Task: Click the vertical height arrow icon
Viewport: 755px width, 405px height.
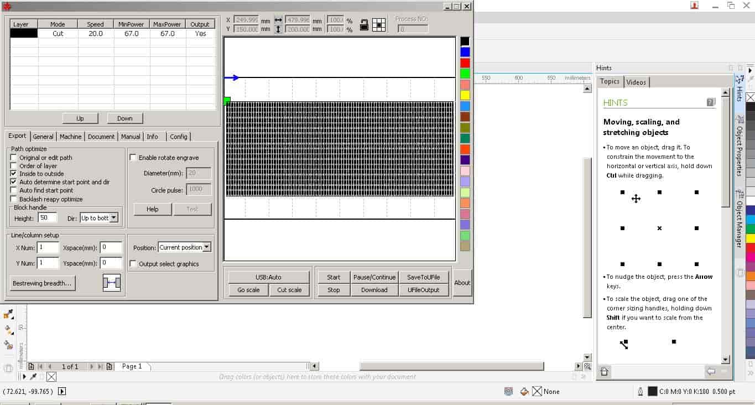Action: coord(278,29)
